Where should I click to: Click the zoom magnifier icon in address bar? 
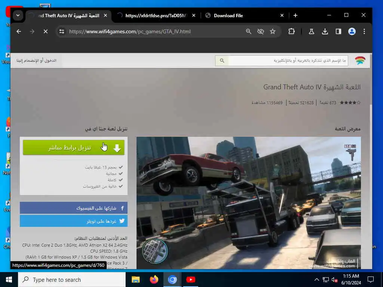pyautogui.click(x=249, y=31)
